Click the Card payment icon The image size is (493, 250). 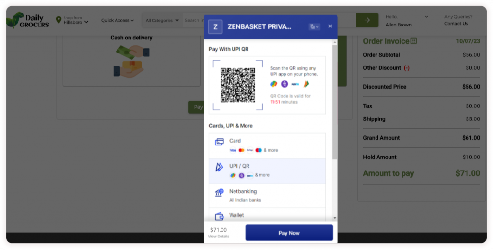pyautogui.click(x=219, y=142)
